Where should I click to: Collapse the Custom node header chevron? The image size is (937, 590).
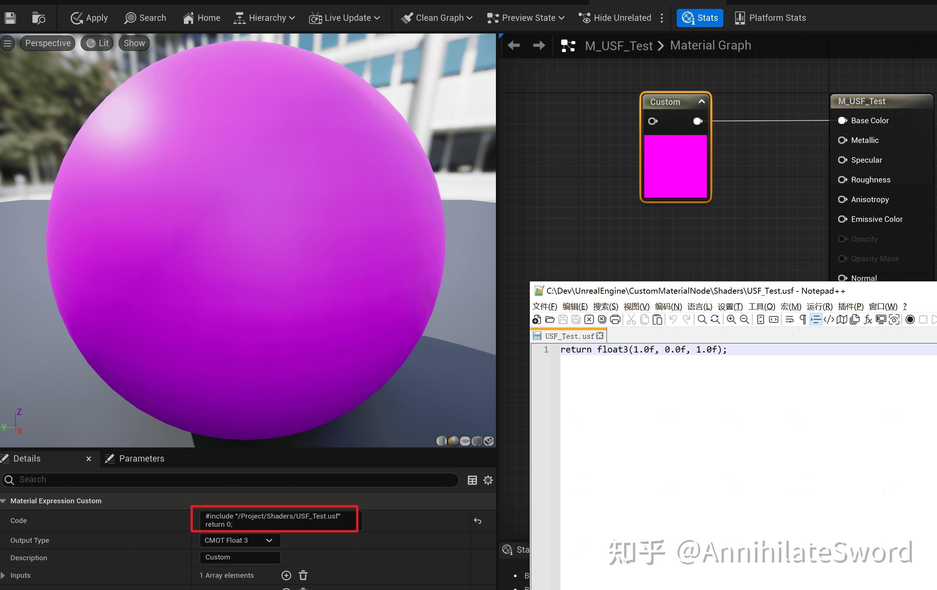click(702, 101)
